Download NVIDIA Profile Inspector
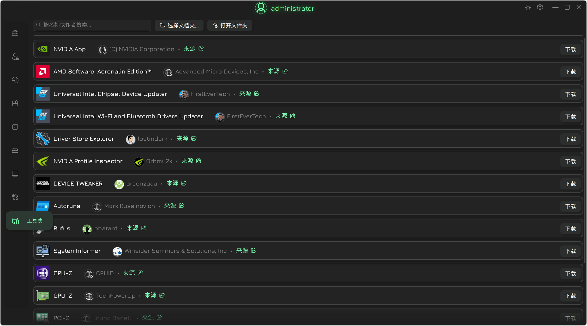The height and width of the screenshot is (326, 587). (570, 162)
